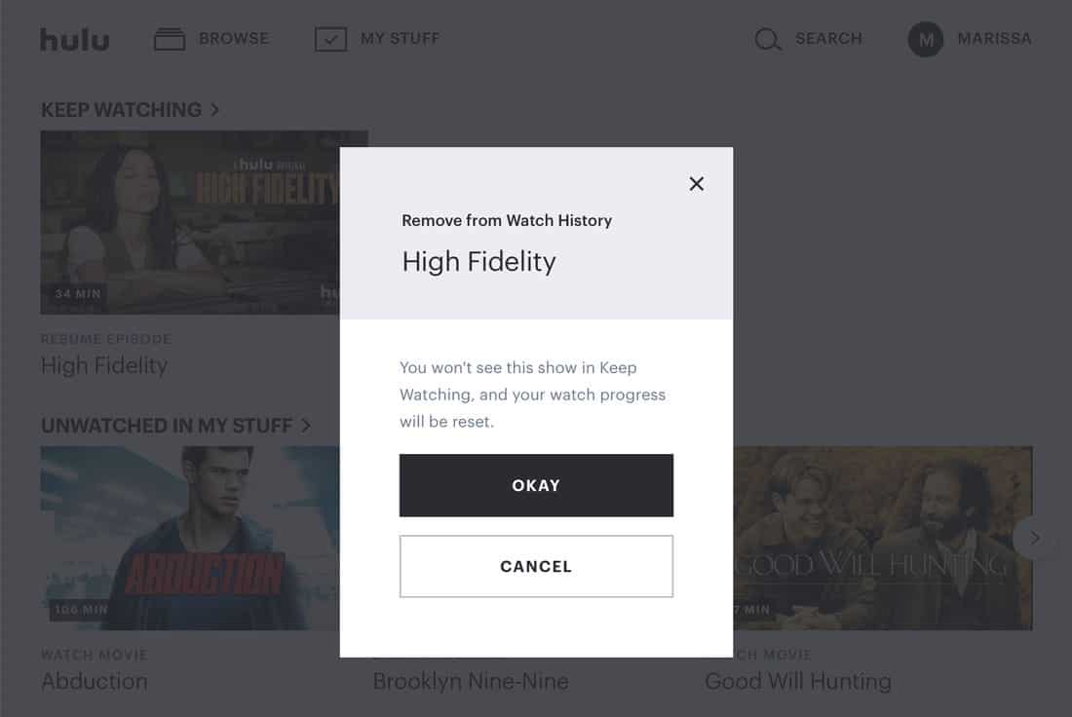Screen dimensions: 1072x717
Task: Click the SEARCH label
Action: [x=828, y=39]
